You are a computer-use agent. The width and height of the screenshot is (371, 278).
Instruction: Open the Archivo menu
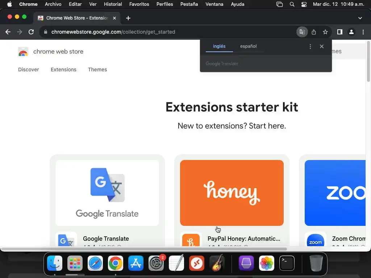point(53,4)
